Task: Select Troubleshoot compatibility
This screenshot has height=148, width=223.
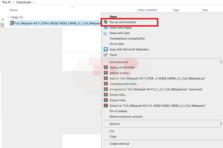Action: coord(127,39)
